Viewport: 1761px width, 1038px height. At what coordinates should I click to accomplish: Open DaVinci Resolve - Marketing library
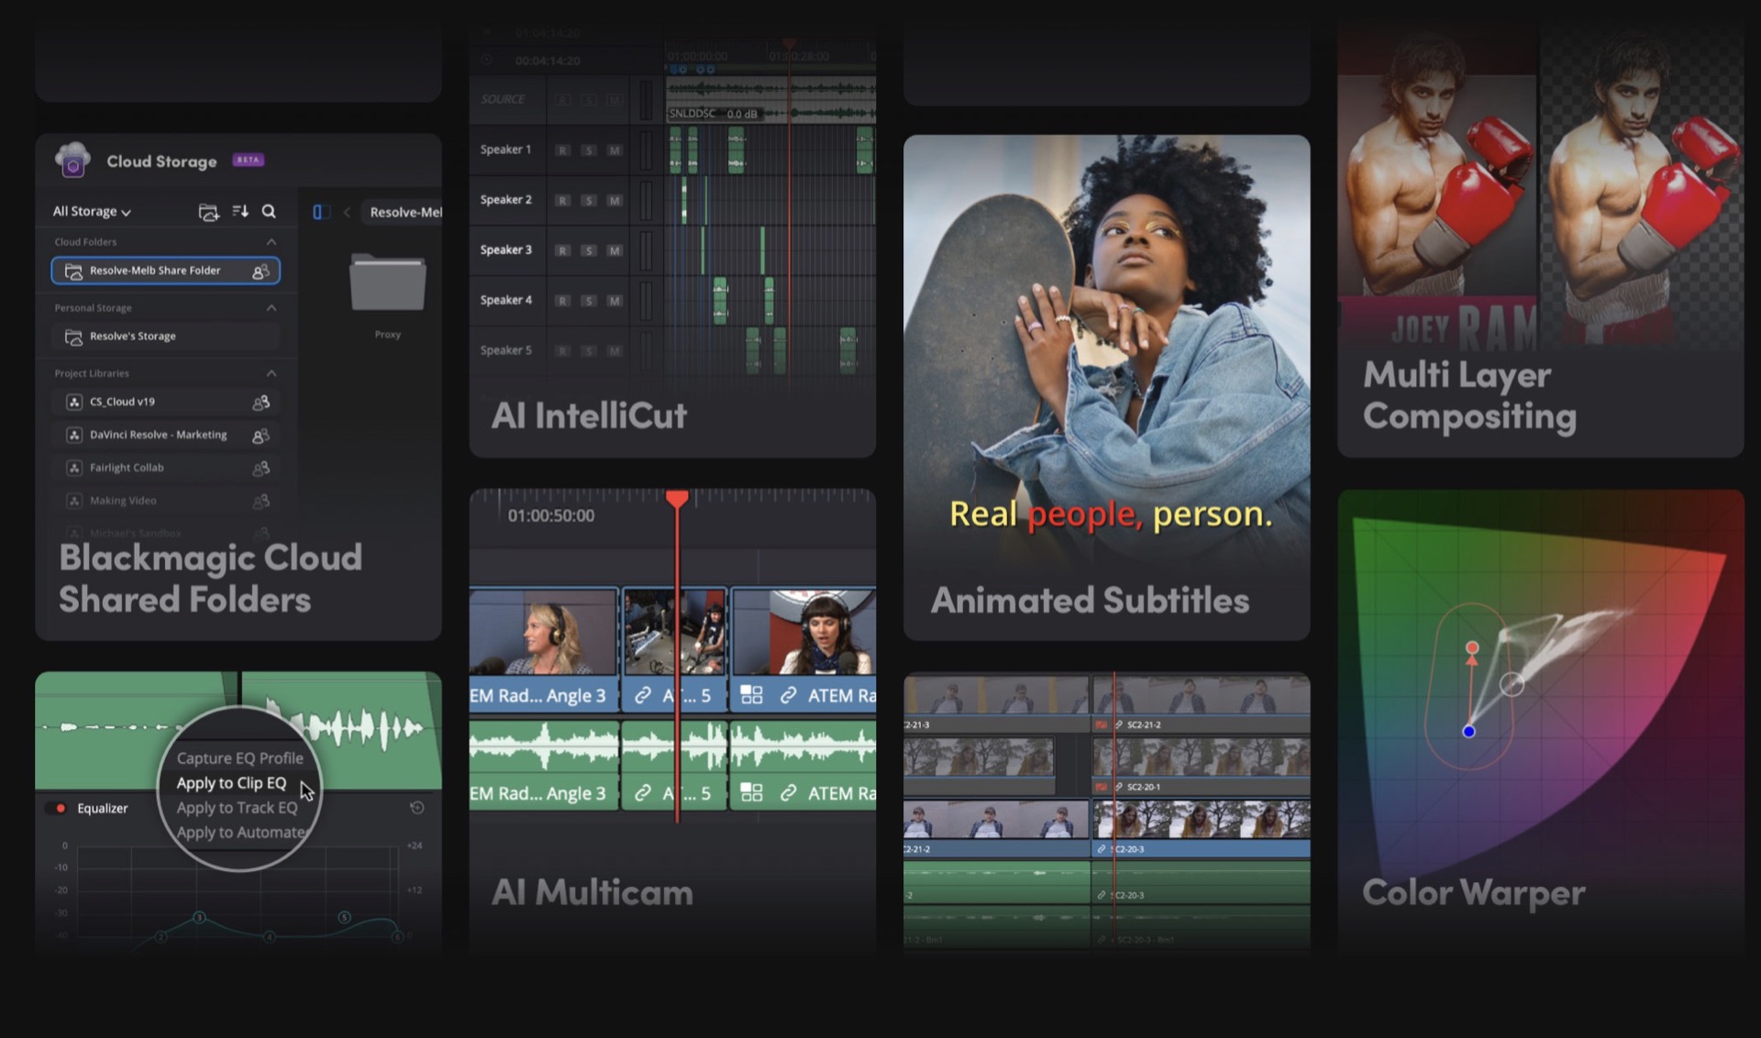tap(158, 435)
